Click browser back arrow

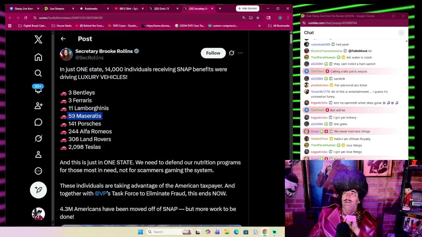10,18
